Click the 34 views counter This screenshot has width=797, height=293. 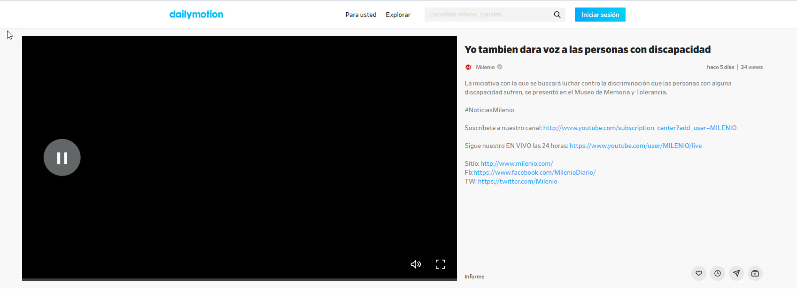(751, 67)
